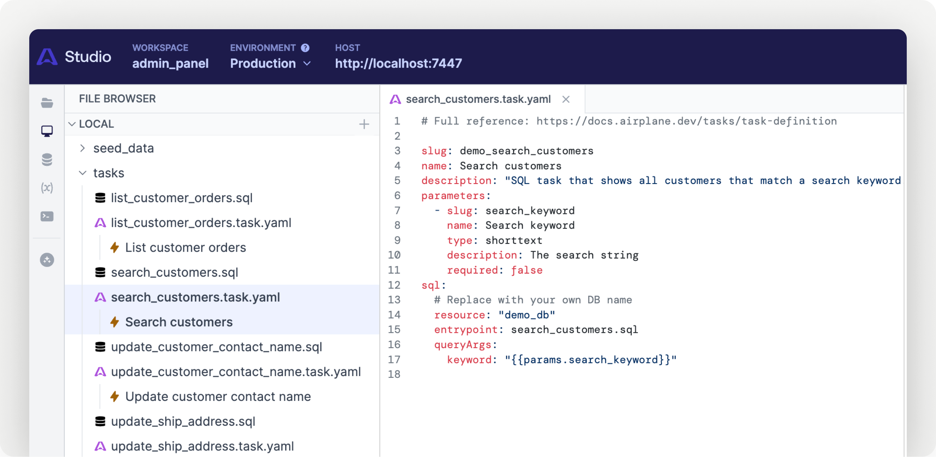The image size is (936, 457).
Task: Open the terminal console sidebar icon
Action: (x=47, y=217)
